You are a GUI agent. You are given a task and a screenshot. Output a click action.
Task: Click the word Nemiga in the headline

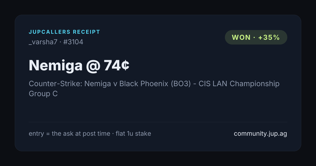[56, 65]
